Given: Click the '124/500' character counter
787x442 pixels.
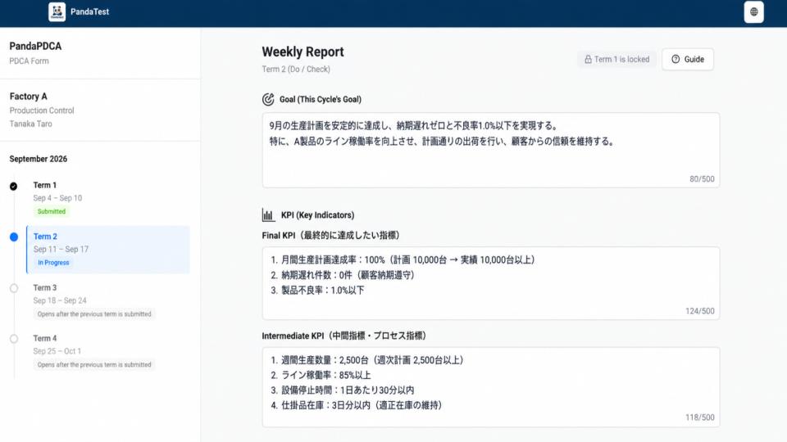Looking at the screenshot, I should 699,311.
